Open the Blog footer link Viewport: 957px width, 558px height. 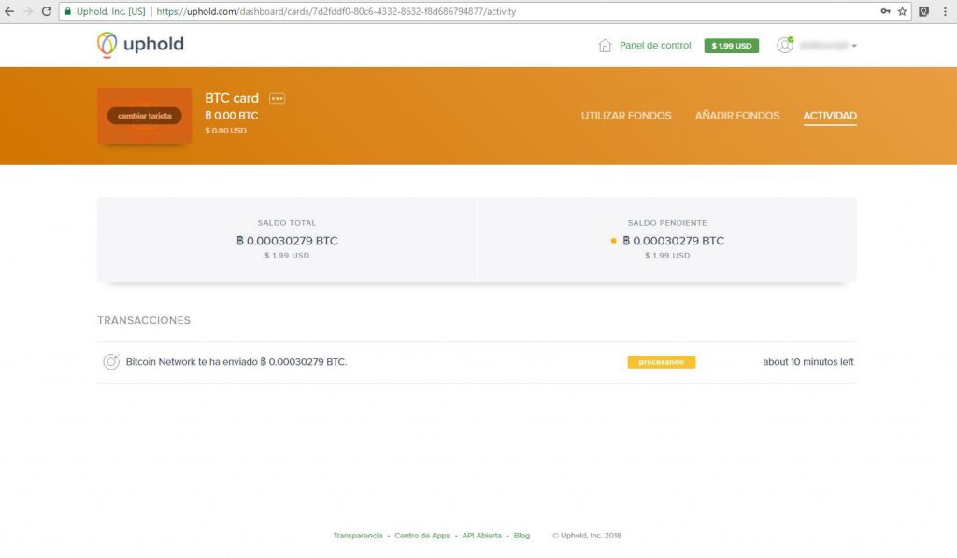click(521, 536)
